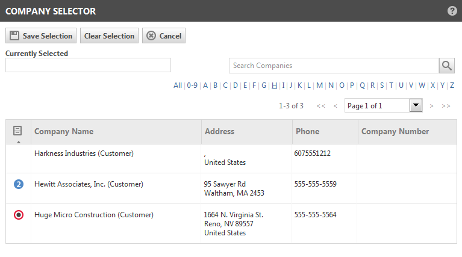Go to the next page arrow
The image size is (462, 257).
point(431,106)
